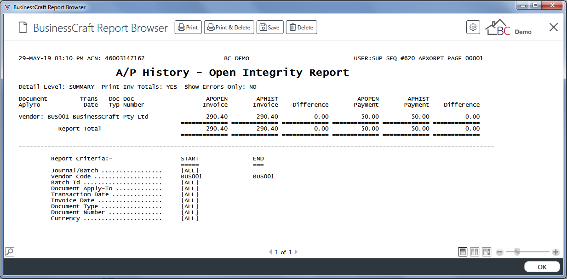Click the OK button

tap(542, 267)
